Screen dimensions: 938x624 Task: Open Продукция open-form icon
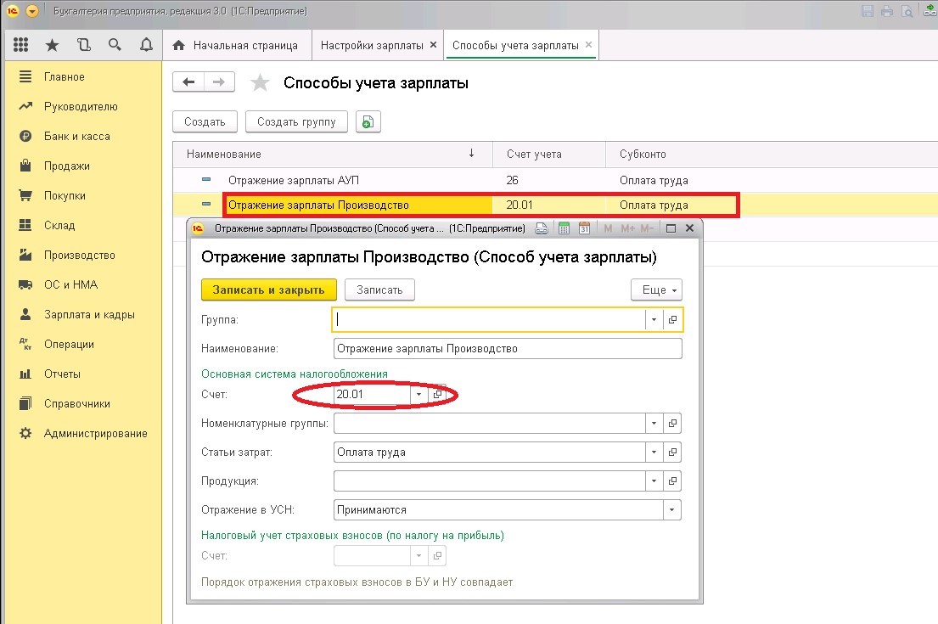coord(672,481)
